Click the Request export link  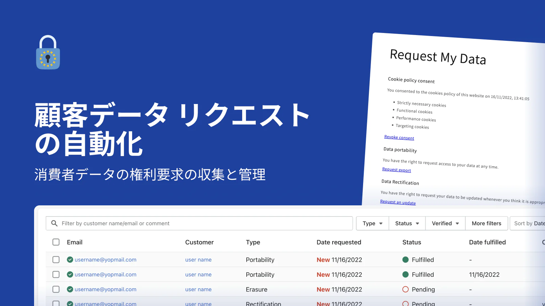click(396, 170)
